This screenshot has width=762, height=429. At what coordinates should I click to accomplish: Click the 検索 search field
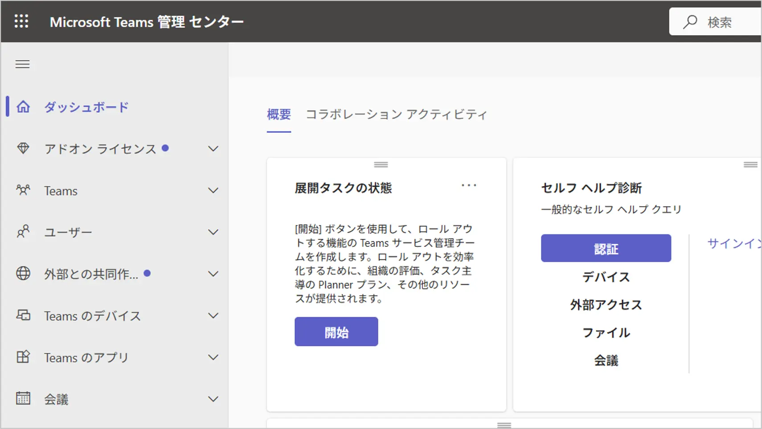(716, 22)
